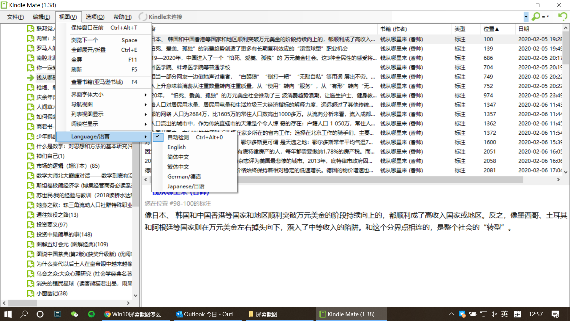
Task: Select the checked 自动检测 language option
Action: coord(178,137)
